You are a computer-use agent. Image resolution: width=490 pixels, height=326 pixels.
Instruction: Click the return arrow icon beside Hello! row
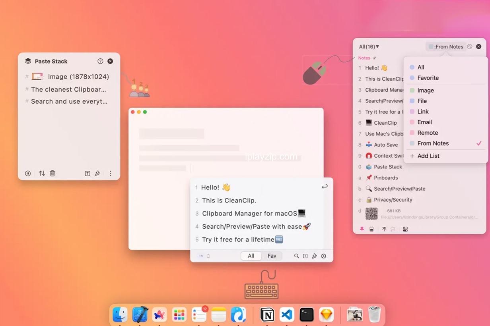(x=325, y=187)
